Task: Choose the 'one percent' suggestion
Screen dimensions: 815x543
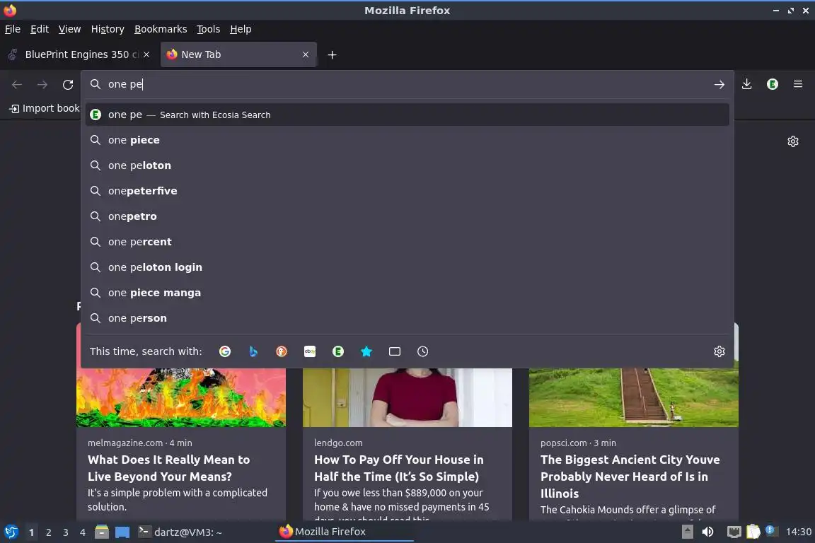Action: point(407,242)
